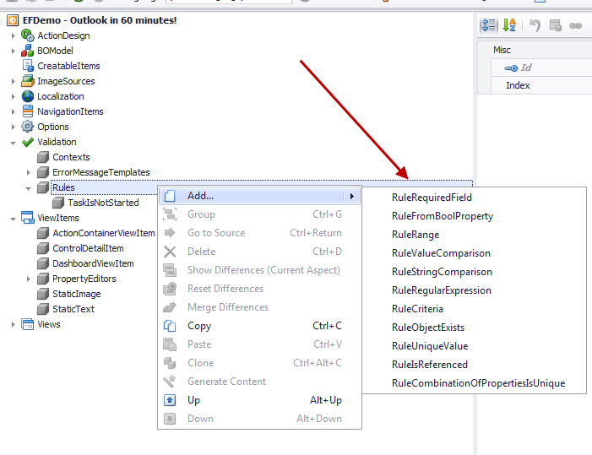The height and width of the screenshot is (455, 592).
Task: Expand the ErrorMessageTemplates node
Action: 29,172
